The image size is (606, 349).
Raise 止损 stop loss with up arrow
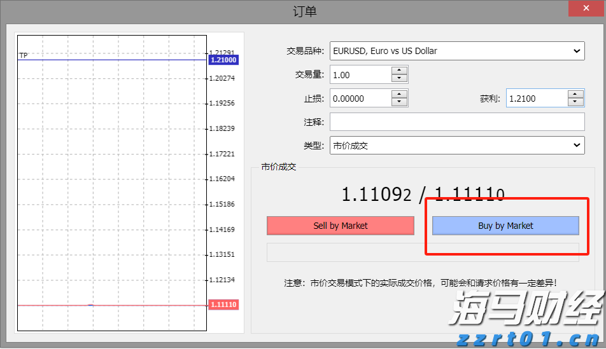[x=399, y=94]
